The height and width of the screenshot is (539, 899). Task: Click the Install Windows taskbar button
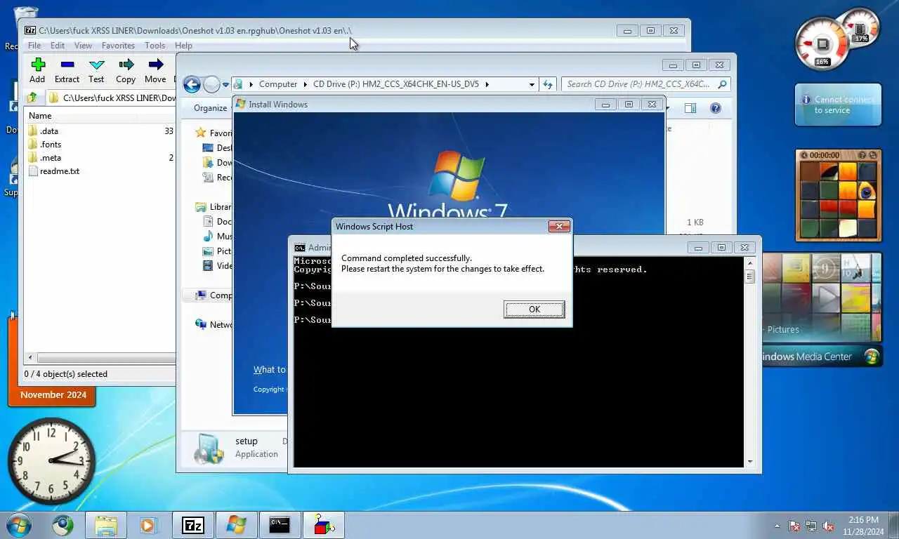236,525
